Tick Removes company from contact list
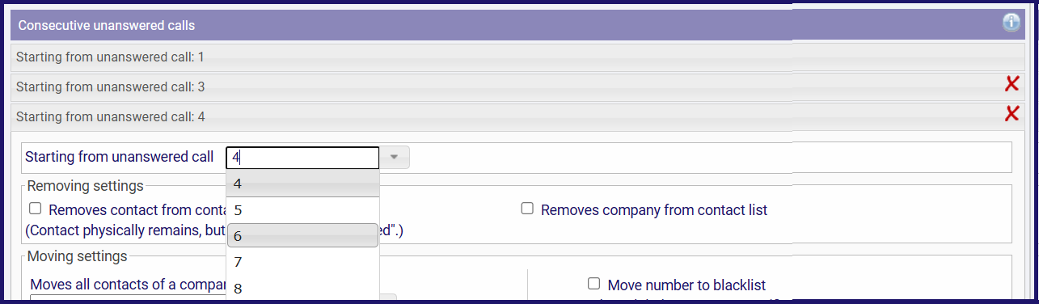The image size is (1039, 304). 527,209
